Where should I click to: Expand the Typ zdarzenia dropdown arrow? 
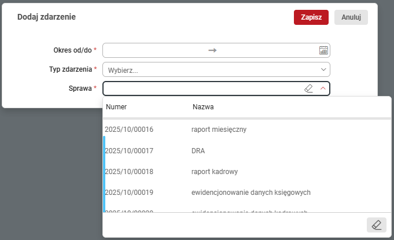tap(323, 69)
